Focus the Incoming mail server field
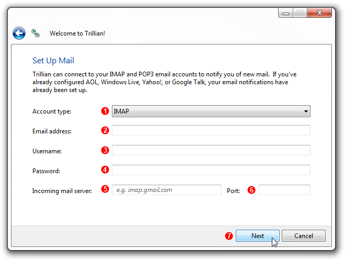 click(167, 190)
